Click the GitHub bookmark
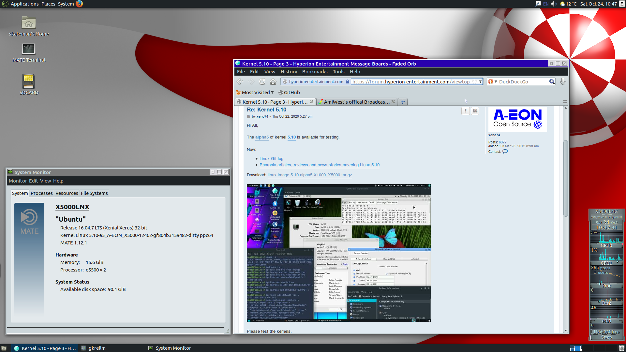626x352 pixels. 289,93
